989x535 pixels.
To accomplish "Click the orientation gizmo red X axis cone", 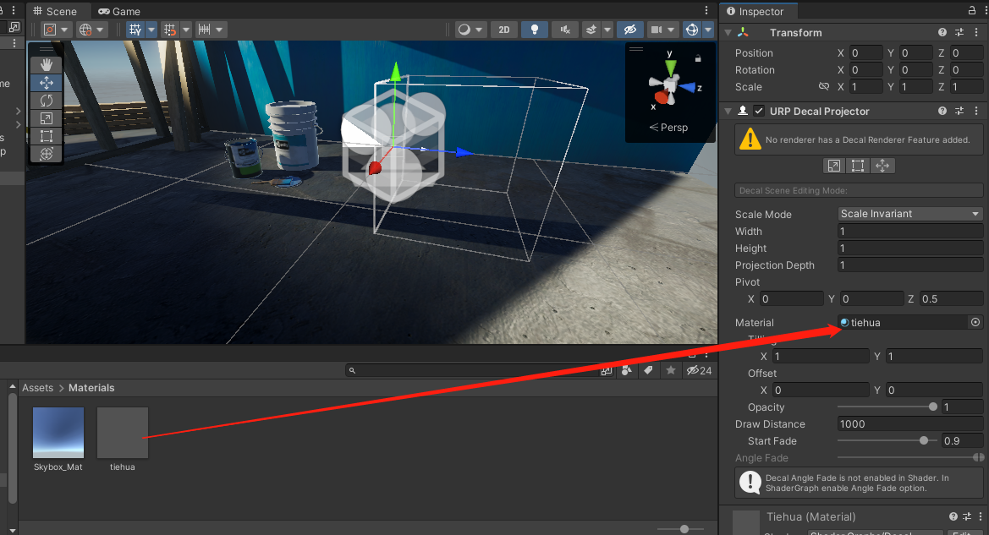I will point(661,98).
